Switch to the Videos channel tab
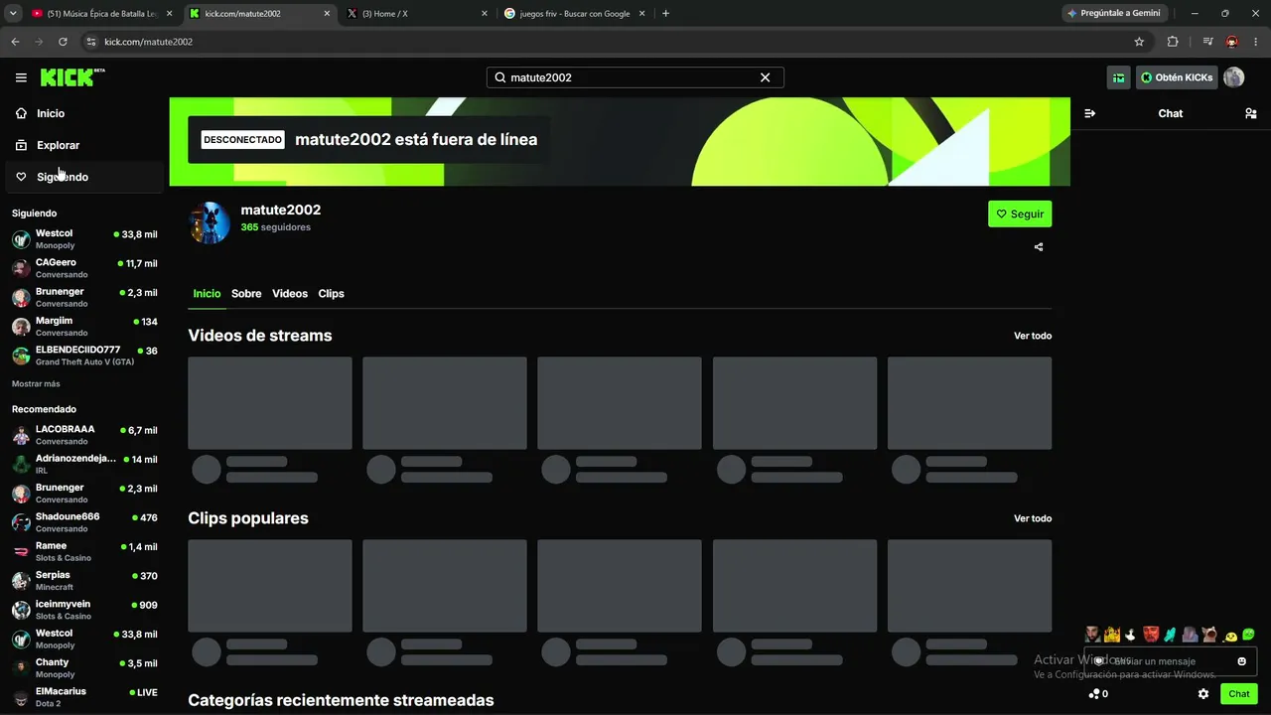 tap(290, 294)
